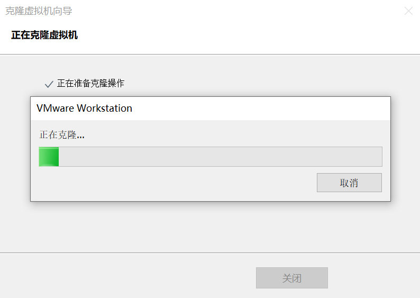Click blank space right of 正在克隆... text
Viewport: 420px width, 298px height.
point(233,134)
